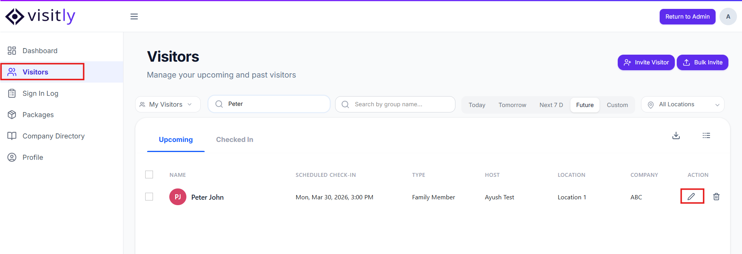
Task: Select the Tomorrow date filter
Action: coord(512,105)
